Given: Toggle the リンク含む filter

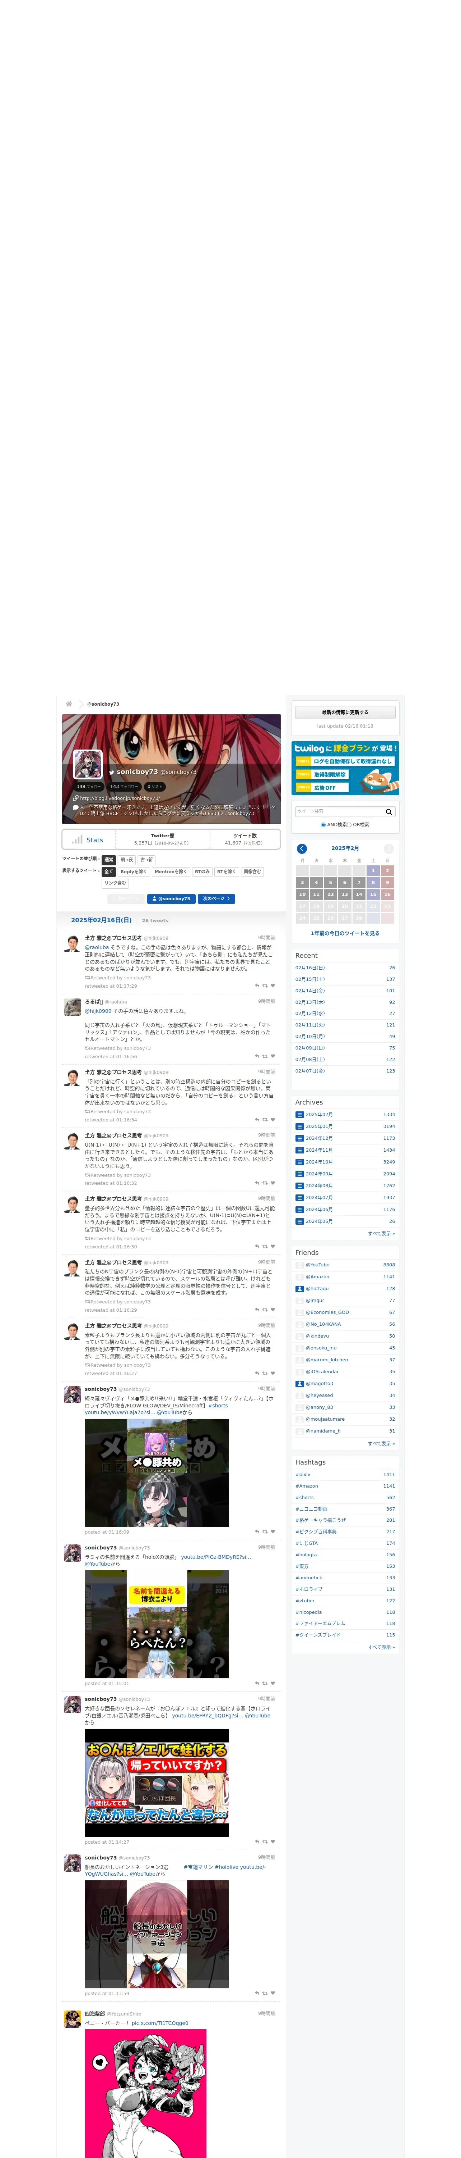Looking at the screenshot, I should [x=116, y=883].
